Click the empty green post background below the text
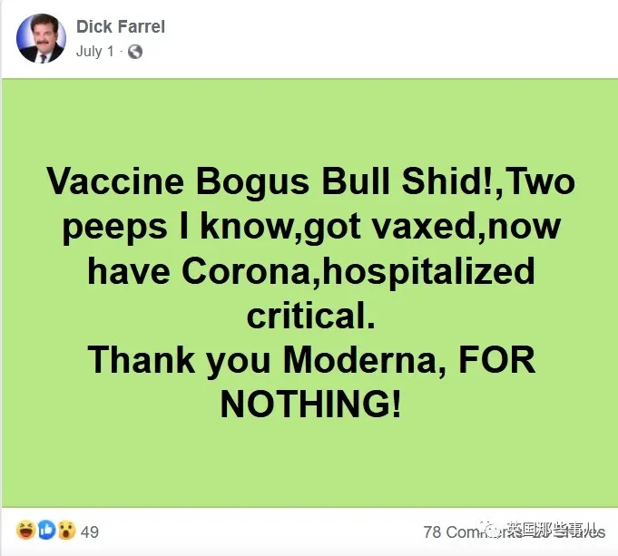618x556 pixels. point(310,467)
